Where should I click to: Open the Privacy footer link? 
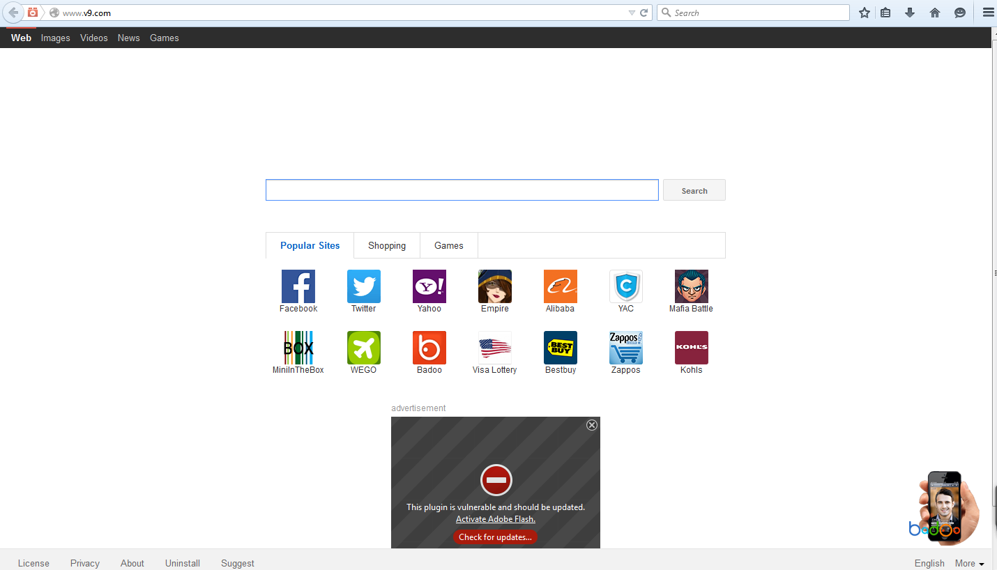tap(85, 563)
